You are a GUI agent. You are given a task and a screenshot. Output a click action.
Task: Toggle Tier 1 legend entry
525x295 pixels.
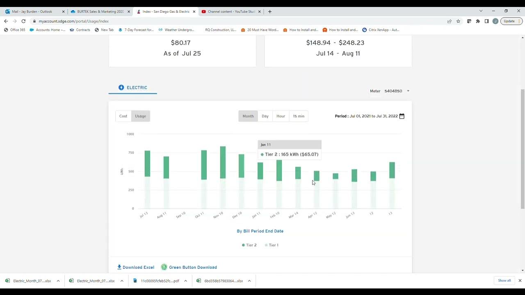(x=272, y=245)
